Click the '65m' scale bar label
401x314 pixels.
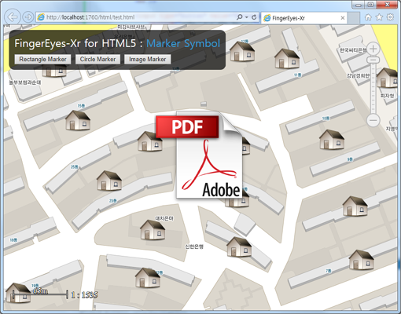40,290
